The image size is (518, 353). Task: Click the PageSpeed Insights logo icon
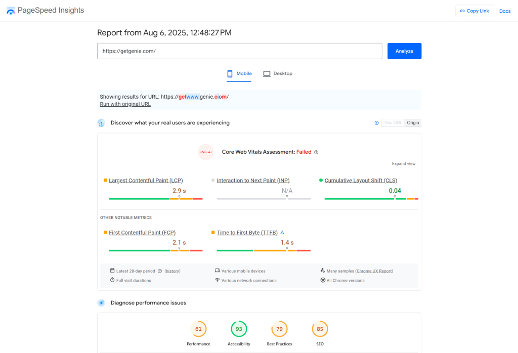[x=11, y=11]
